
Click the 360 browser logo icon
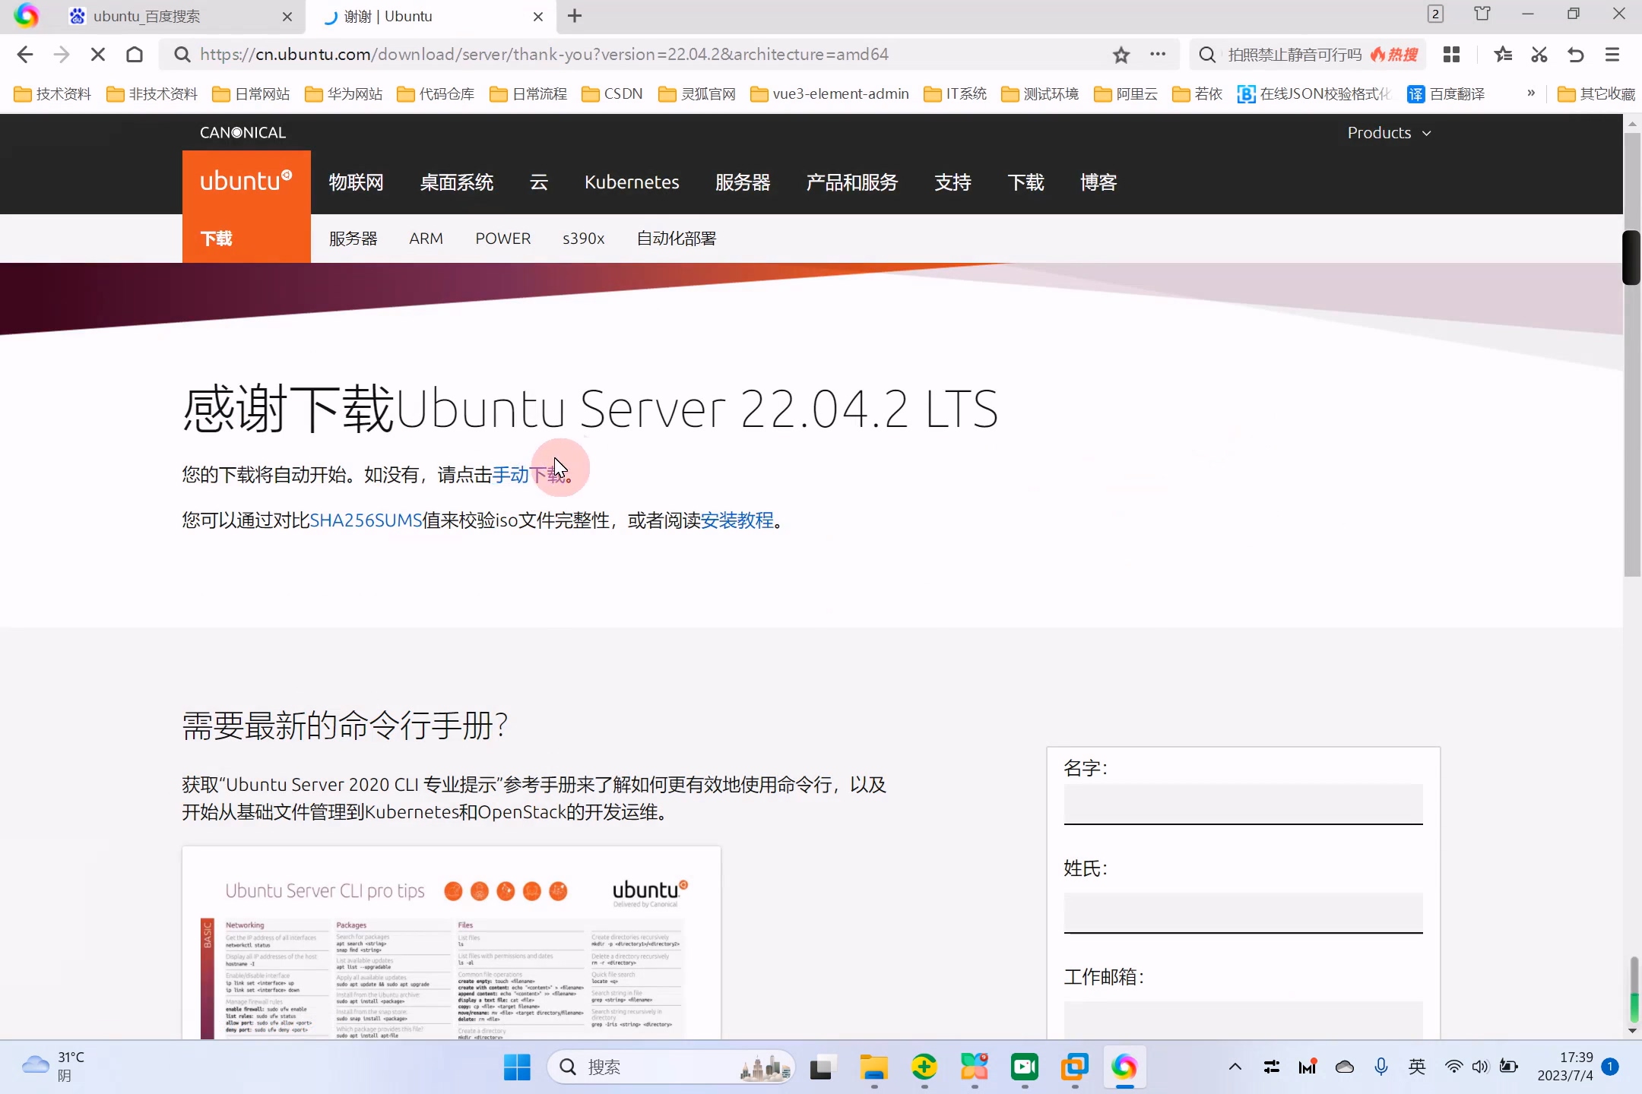pyautogui.click(x=27, y=15)
